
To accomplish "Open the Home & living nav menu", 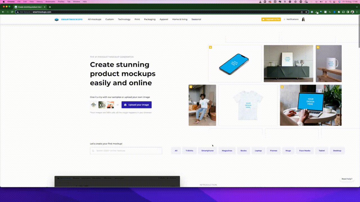I will pyautogui.click(x=180, y=19).
